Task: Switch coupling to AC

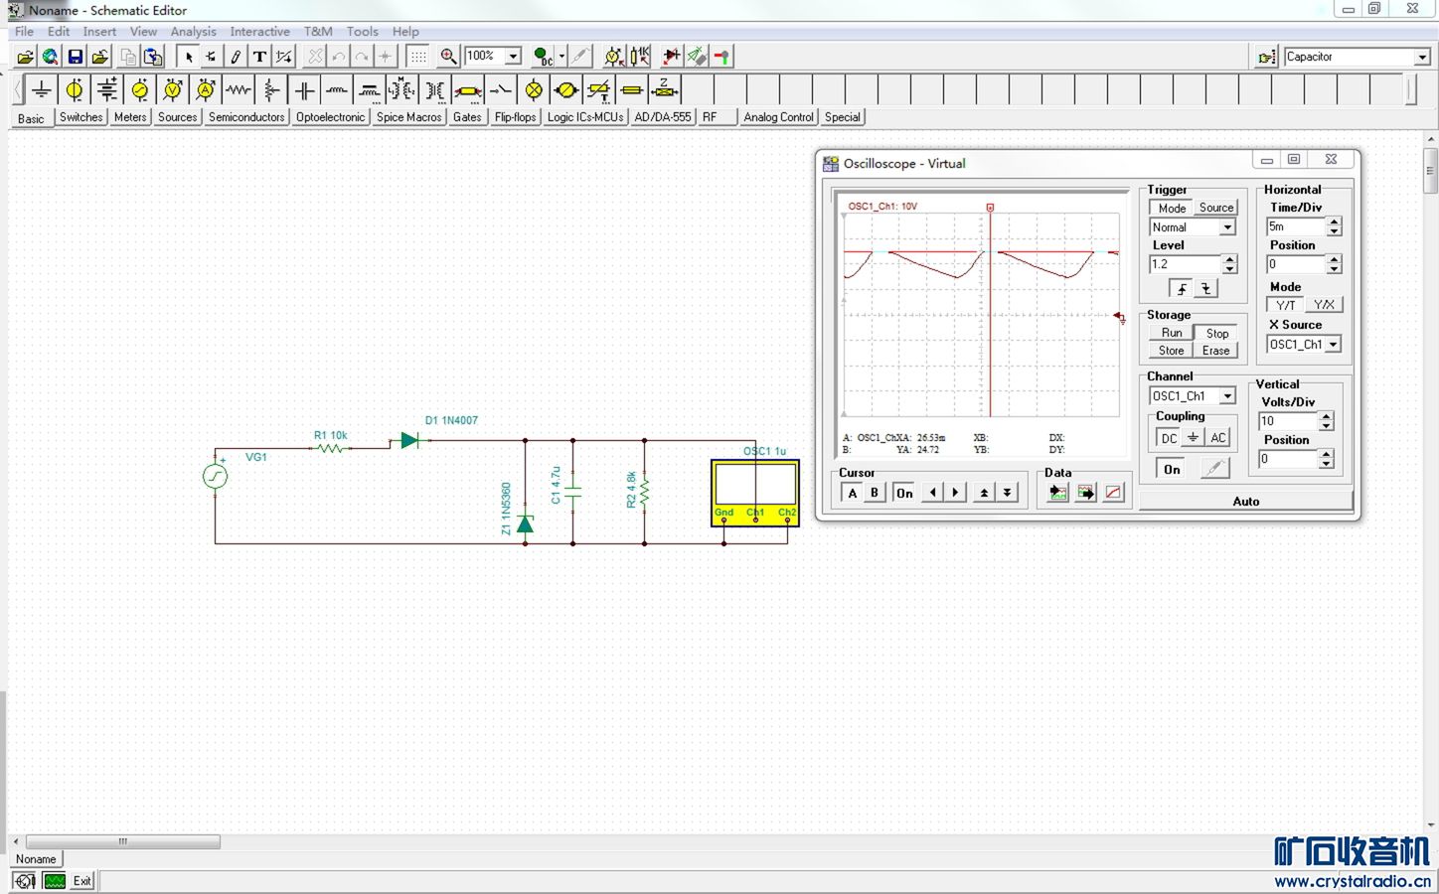Action: coord(1217,438)
